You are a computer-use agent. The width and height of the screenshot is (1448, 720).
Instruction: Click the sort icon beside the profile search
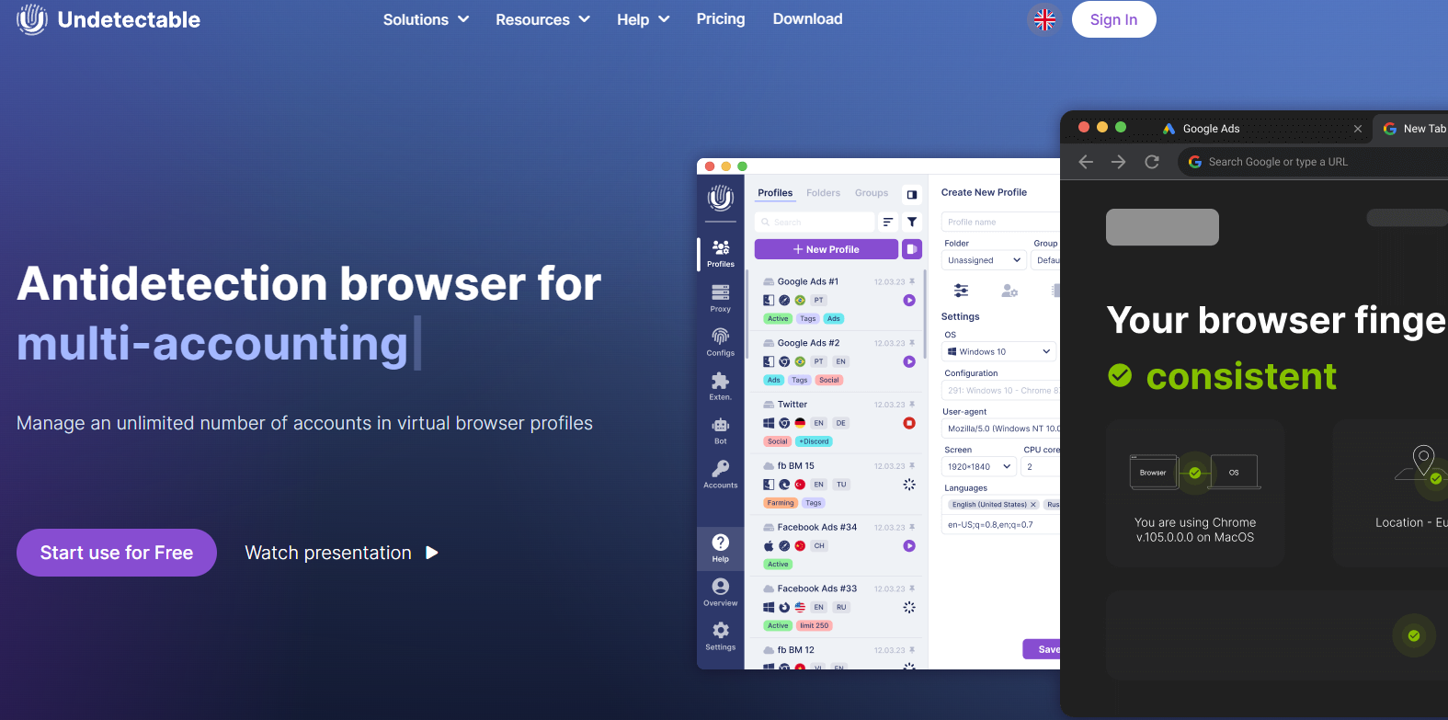point(888,222)
